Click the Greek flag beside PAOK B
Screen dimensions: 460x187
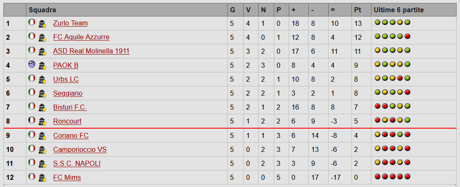32,64
